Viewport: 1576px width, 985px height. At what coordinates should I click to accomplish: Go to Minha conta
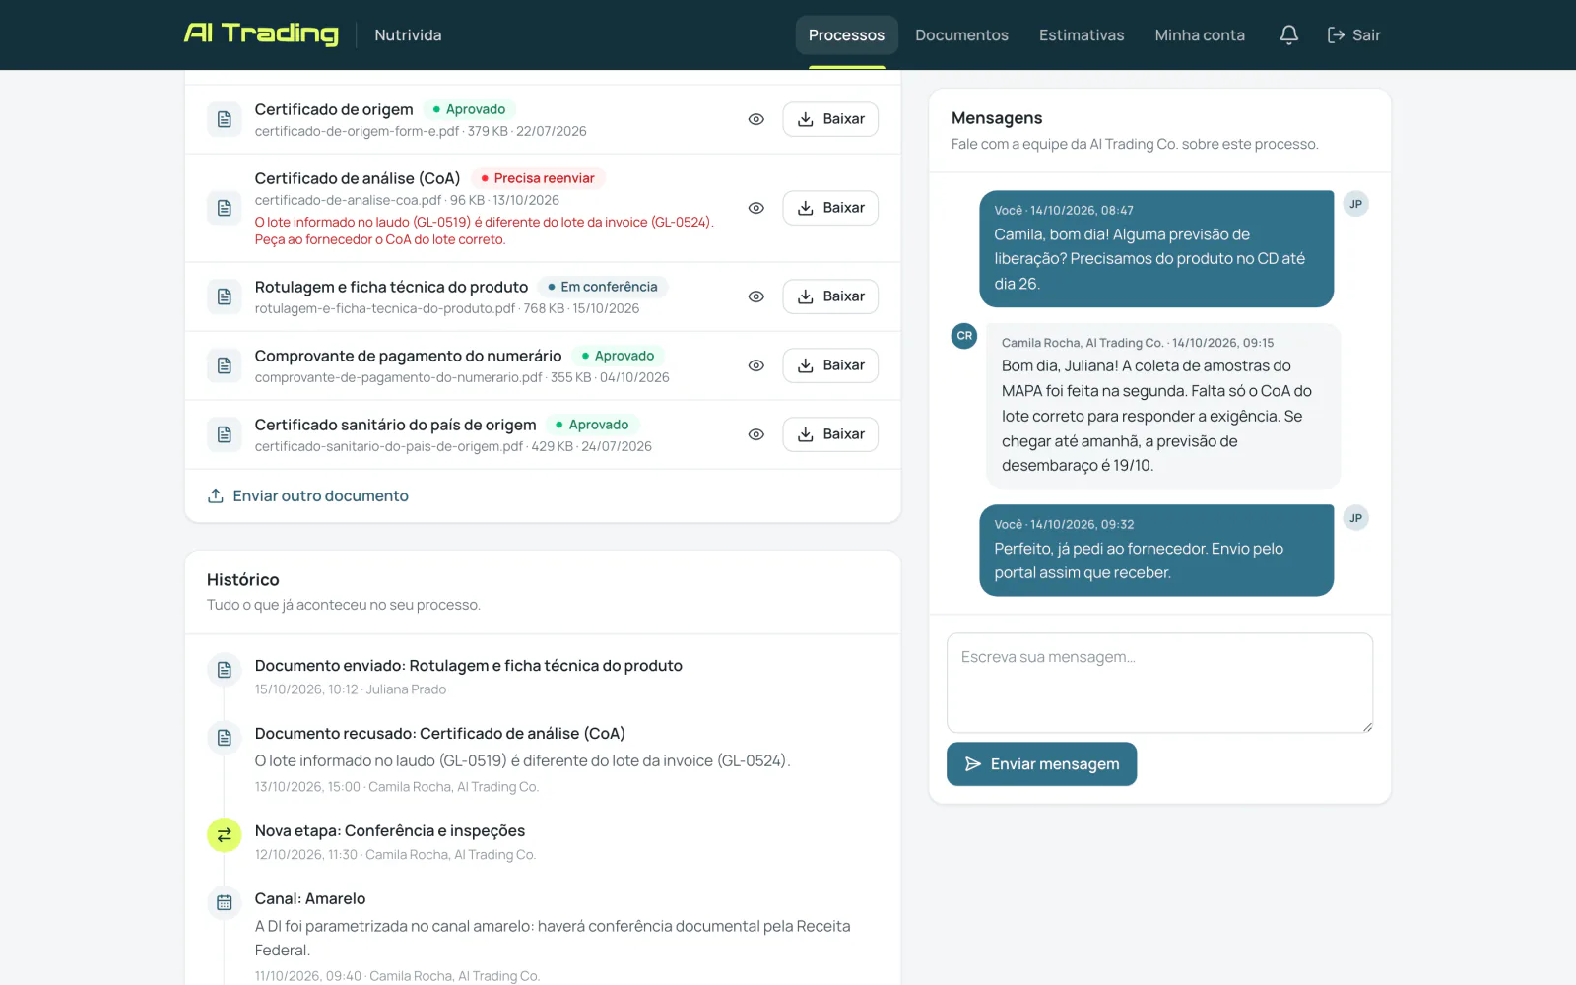click(1200, 35)
